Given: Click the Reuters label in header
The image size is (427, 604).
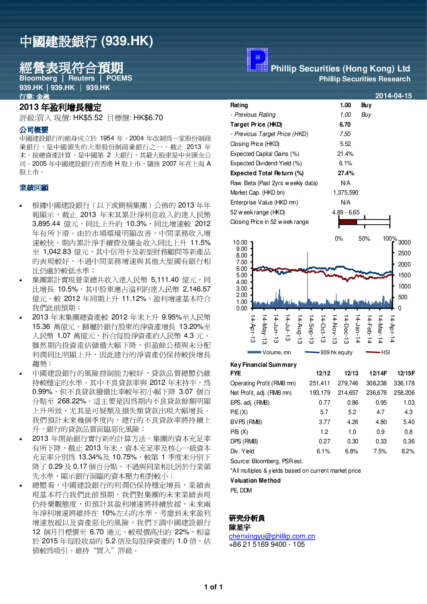Looking at the screenshot, I should click(x=81, y=78).
